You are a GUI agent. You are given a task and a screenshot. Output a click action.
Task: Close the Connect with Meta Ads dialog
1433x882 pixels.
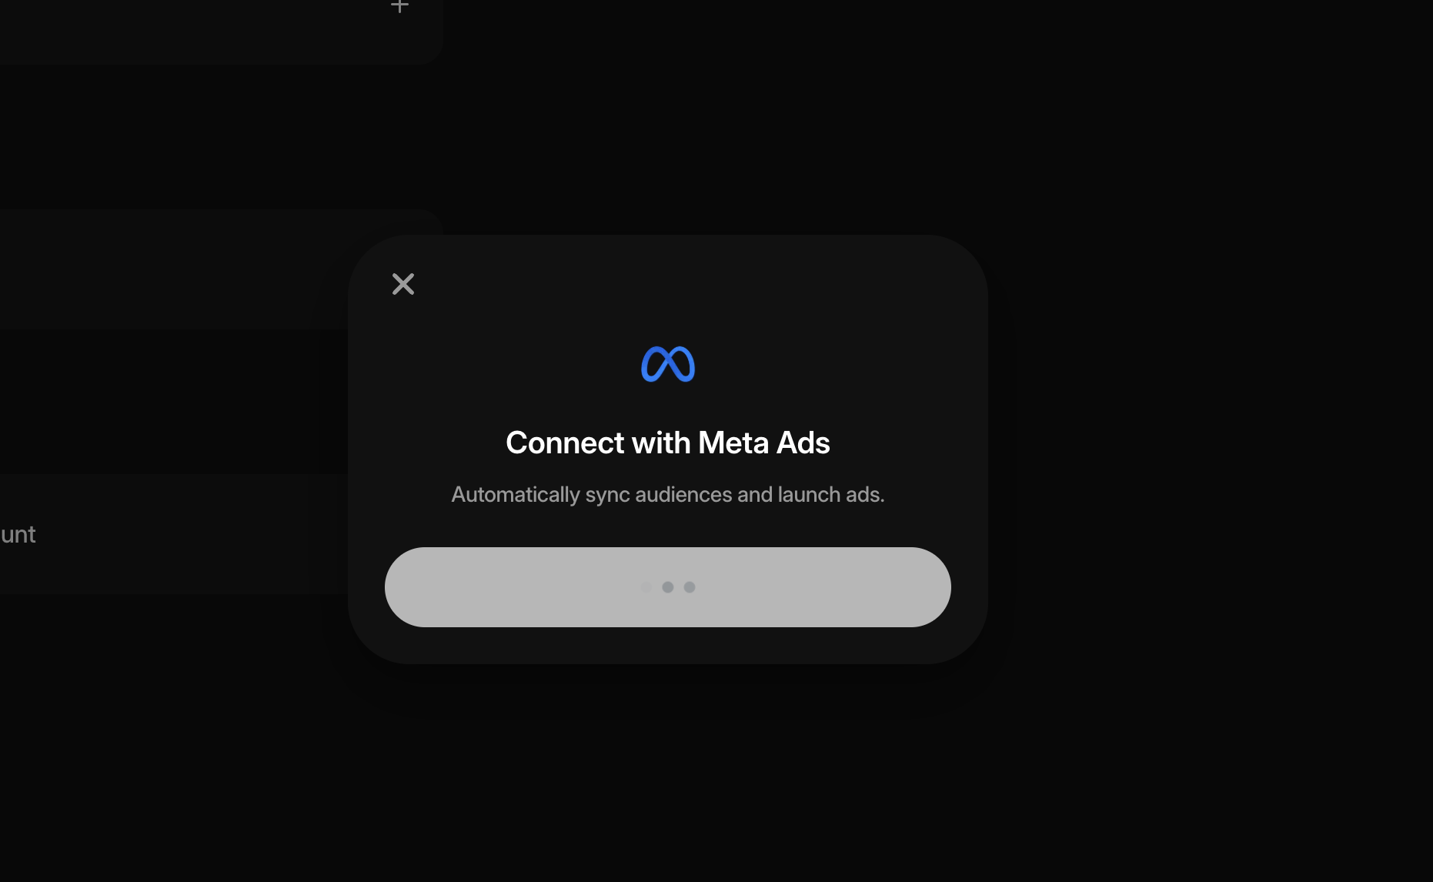tap(403, 284)
